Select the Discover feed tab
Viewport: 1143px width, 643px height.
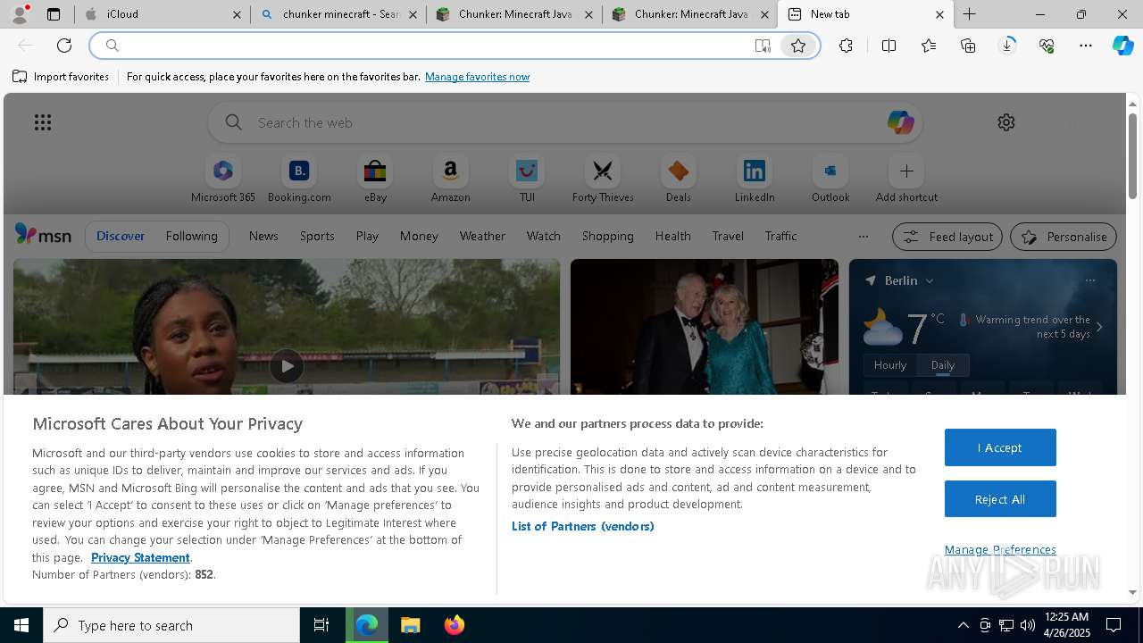(x=121, y=236)
